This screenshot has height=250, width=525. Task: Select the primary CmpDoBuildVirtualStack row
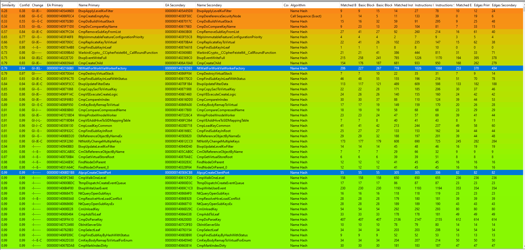96,21
